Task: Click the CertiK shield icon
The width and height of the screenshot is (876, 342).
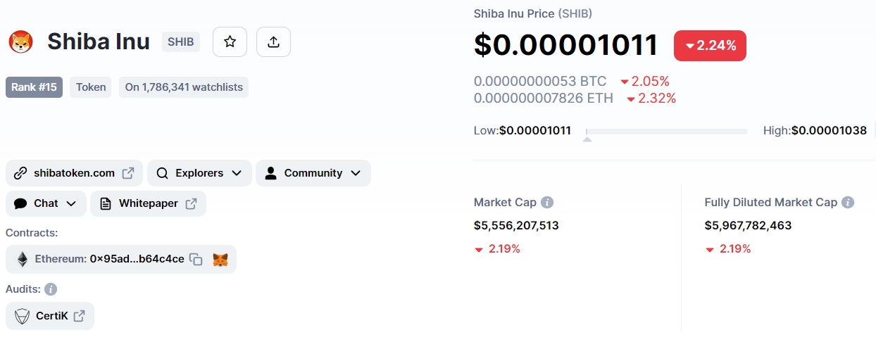Action: coord(22,316)
